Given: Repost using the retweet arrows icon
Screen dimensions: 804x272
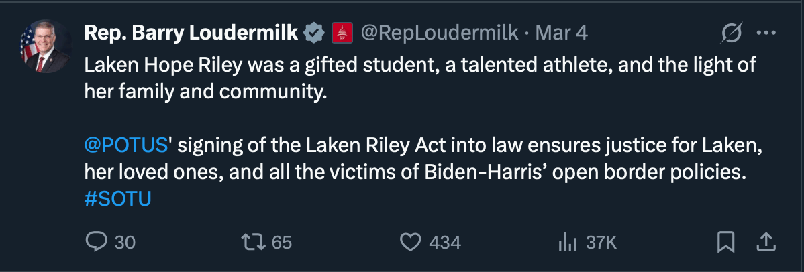Looking at the screenshot, I should (x=253, y=243).
